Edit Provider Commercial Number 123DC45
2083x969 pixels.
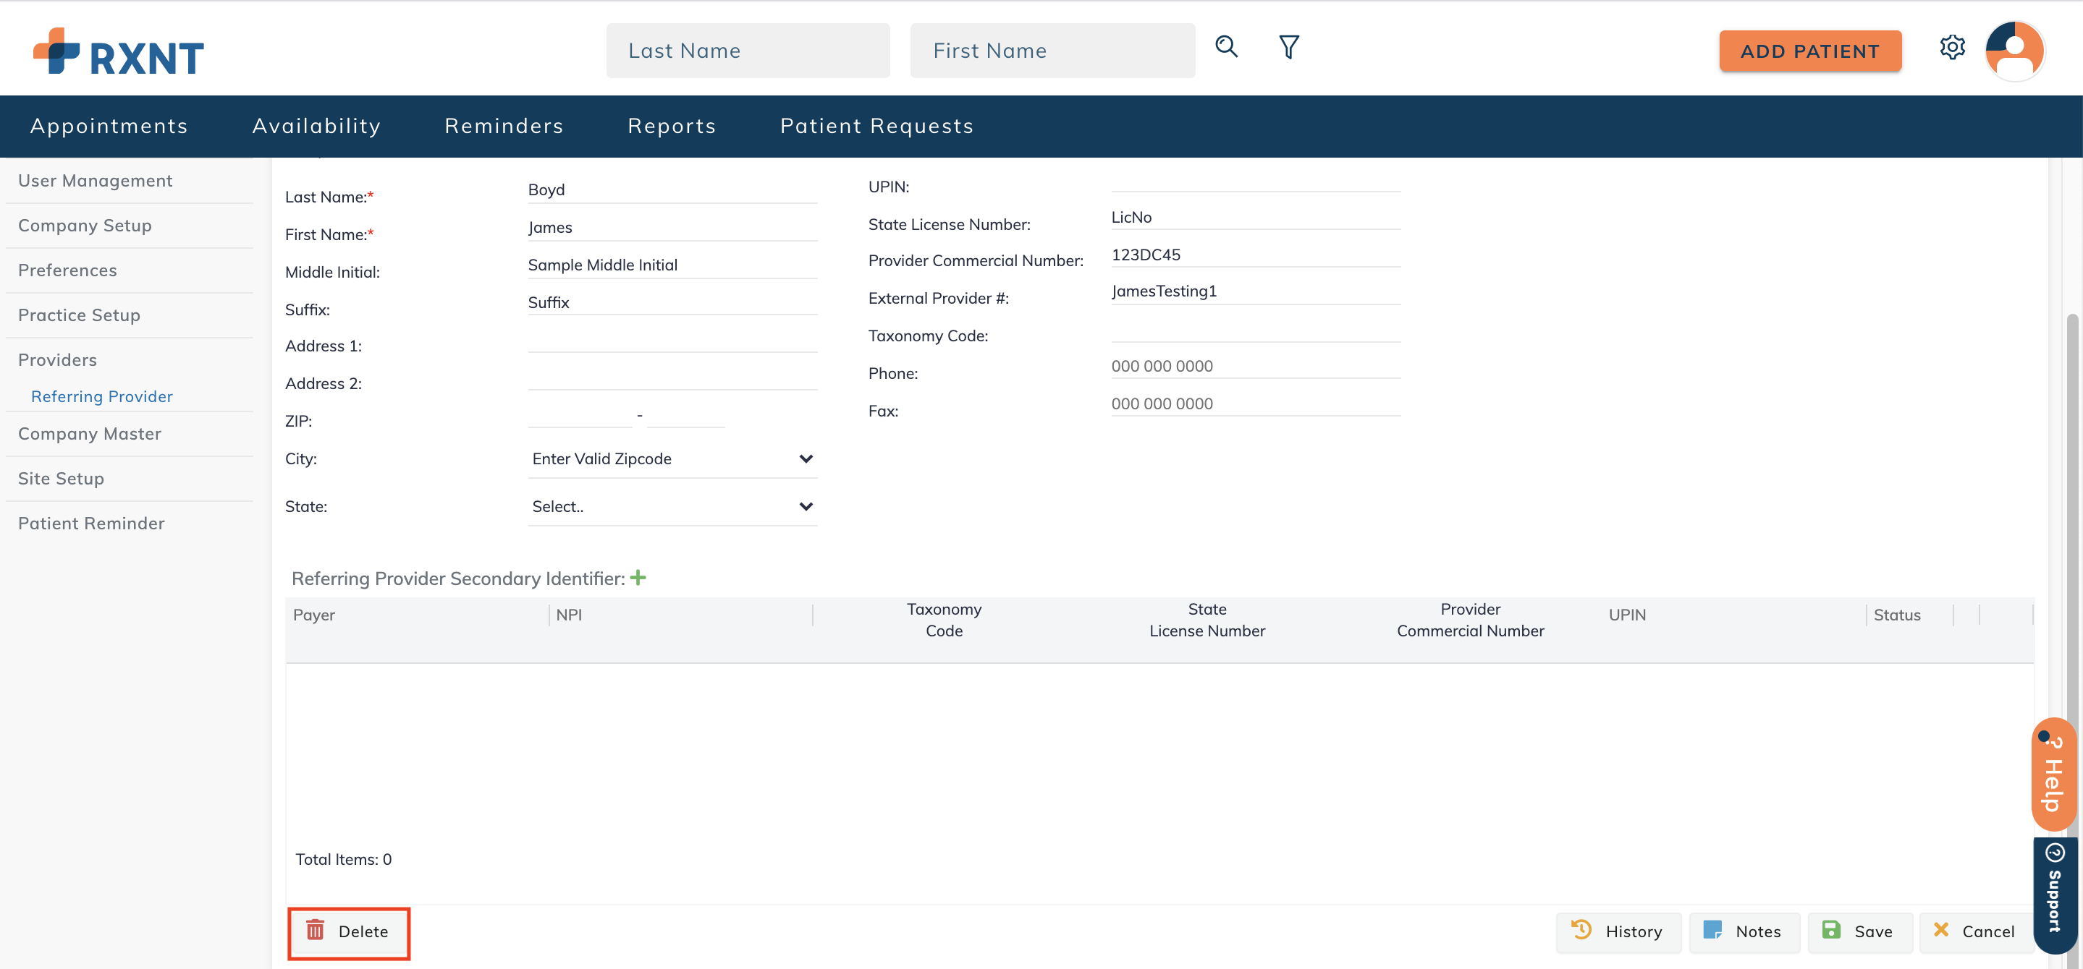click(x=1256, y=255)
